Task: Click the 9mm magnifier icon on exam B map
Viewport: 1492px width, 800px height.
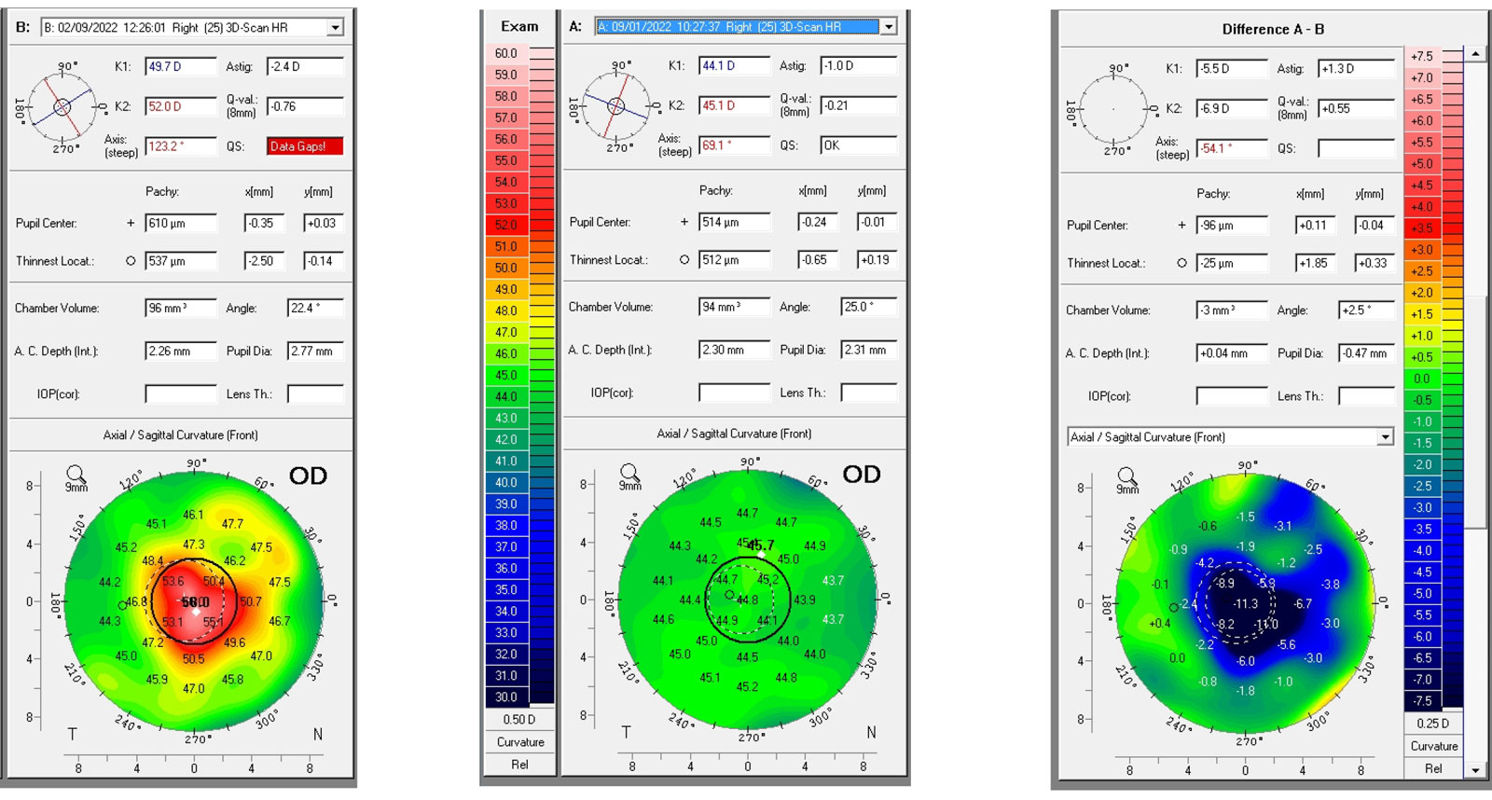Action: [x=76, y=477]
